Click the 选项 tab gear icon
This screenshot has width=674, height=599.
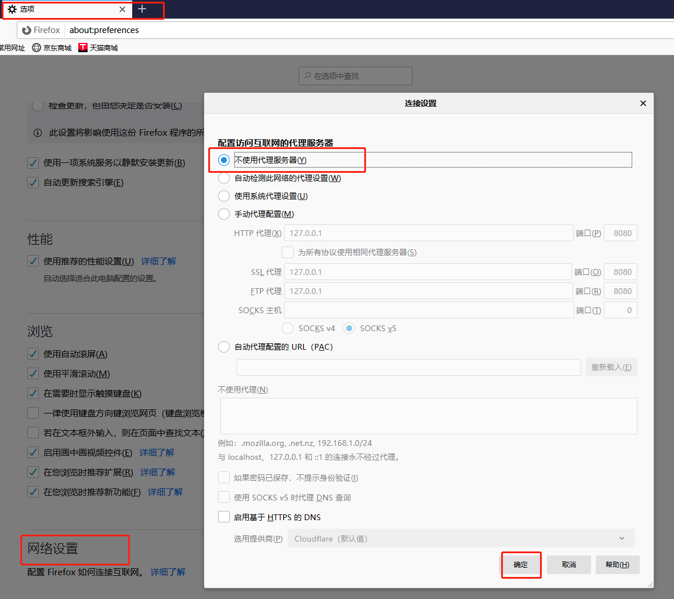(x=12, y=9)
